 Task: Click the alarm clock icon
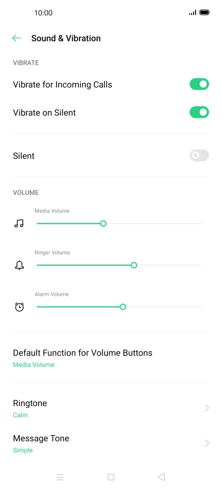pyautogui.click(x=19, y=307)
